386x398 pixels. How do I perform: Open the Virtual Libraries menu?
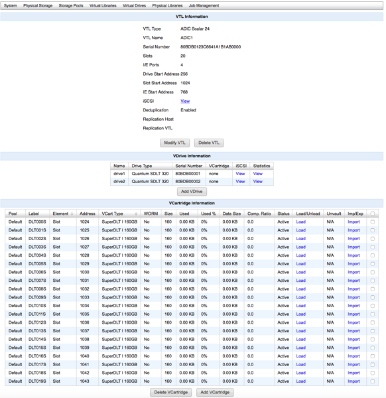103,5
